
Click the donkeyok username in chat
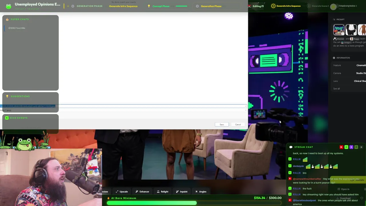(x=298, y=166)
